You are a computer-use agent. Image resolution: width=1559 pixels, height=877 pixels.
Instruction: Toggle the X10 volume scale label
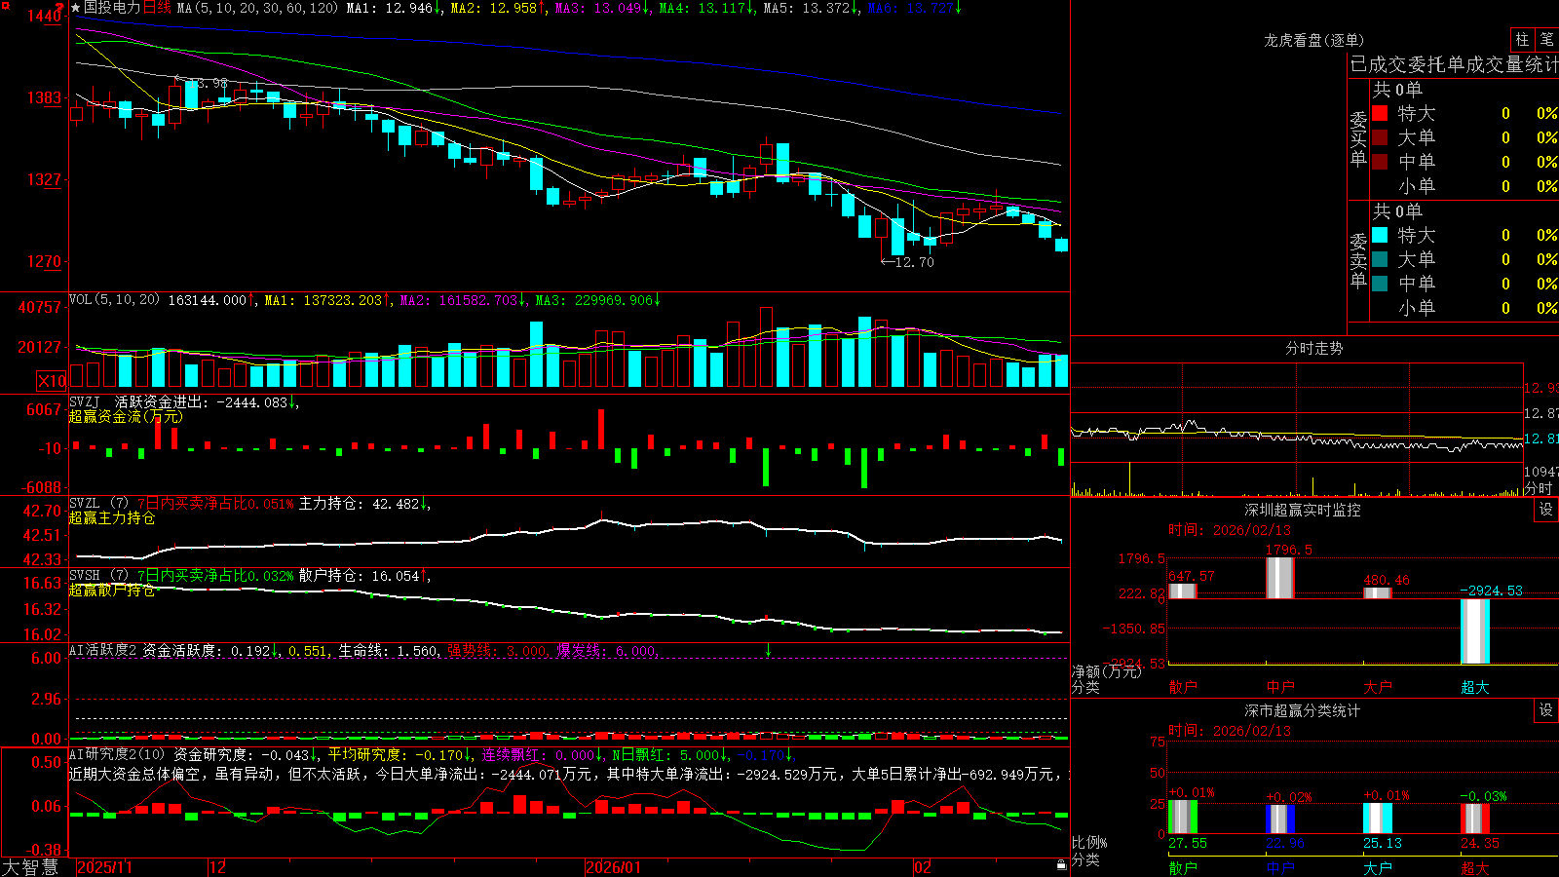[x=52, y=381]
